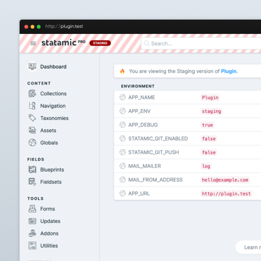Viewport: 261px width, 261px height.
Task: Click the statamic PRO logo
Action: 63,43
